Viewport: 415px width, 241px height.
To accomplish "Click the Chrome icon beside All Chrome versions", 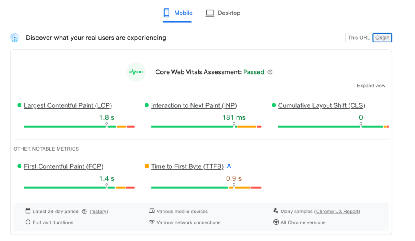I will click(x=276, y=222).
